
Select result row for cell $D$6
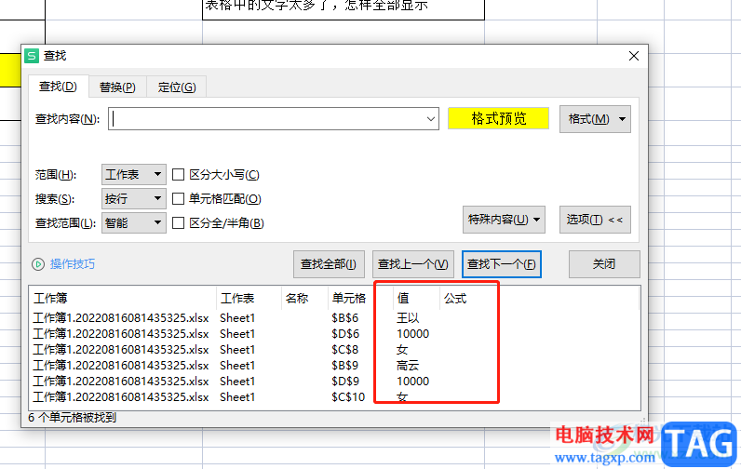334,334
